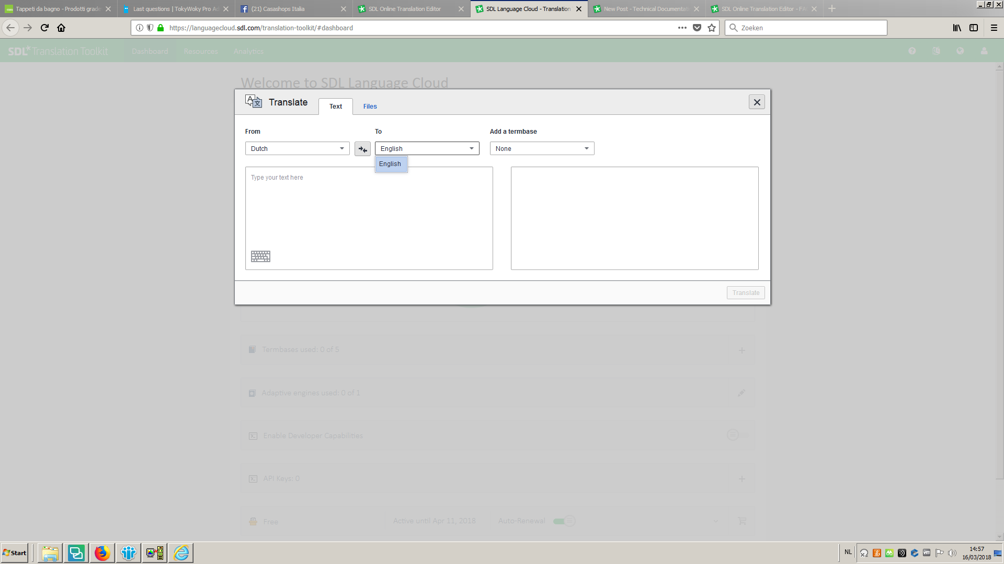The image size is (1004, 564).
Task: Open page actions three-dot menu
Action: 682,28
